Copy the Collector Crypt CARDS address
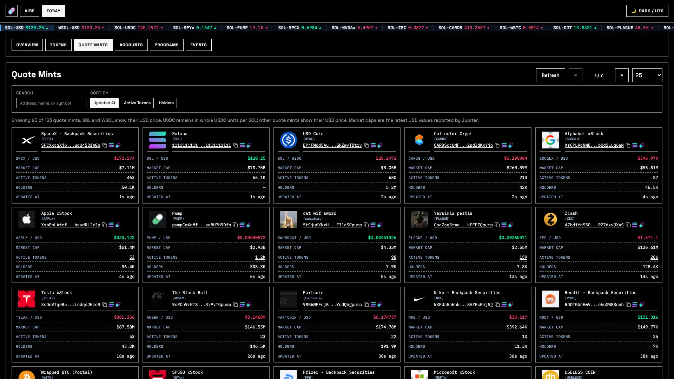This screenshot has width=674, height=379. (497, 145)
